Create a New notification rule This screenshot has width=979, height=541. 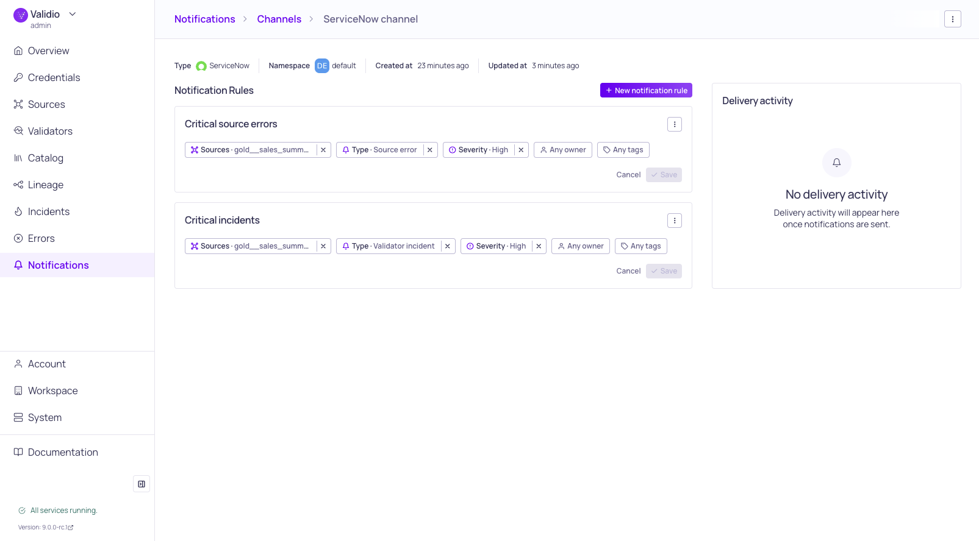[x=646, y=90]
